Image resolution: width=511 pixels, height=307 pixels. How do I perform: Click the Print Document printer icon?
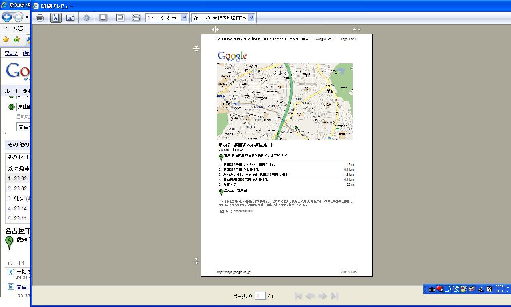pos(40,18)
